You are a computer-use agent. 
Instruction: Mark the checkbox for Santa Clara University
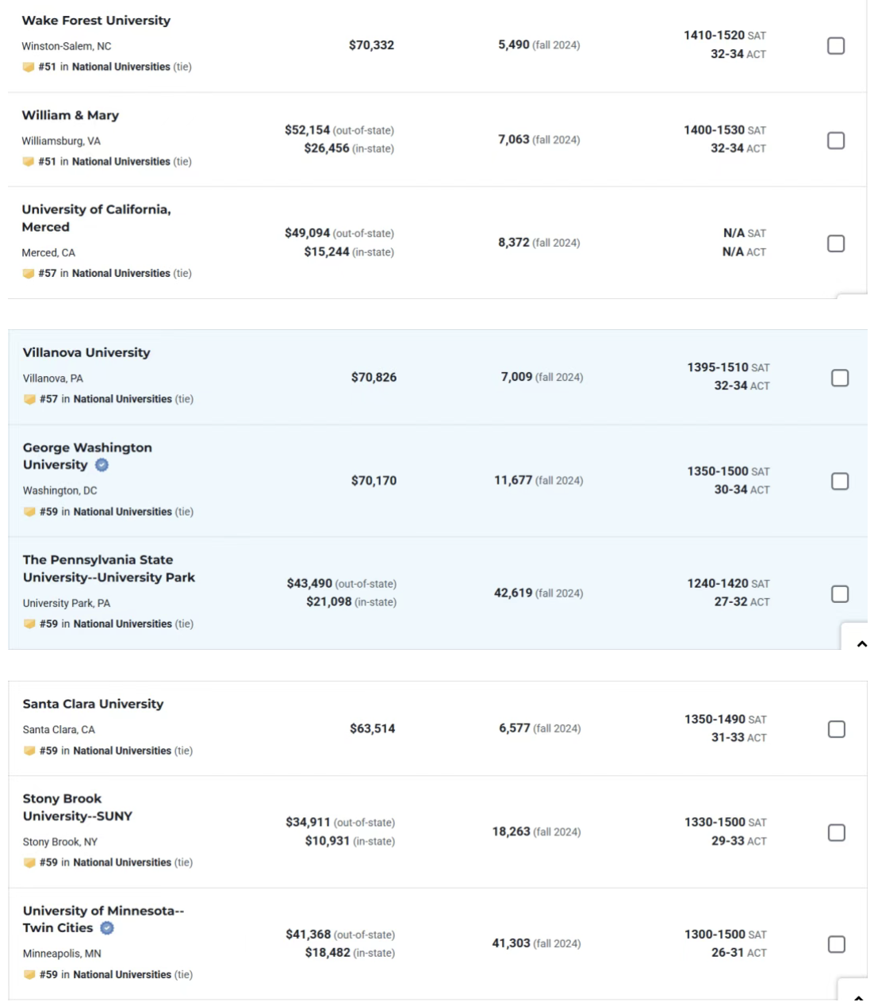click(x=837, y=729)
